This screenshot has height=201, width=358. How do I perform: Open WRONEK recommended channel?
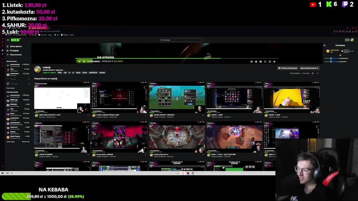pyautogui.click(x=18, y=105)
